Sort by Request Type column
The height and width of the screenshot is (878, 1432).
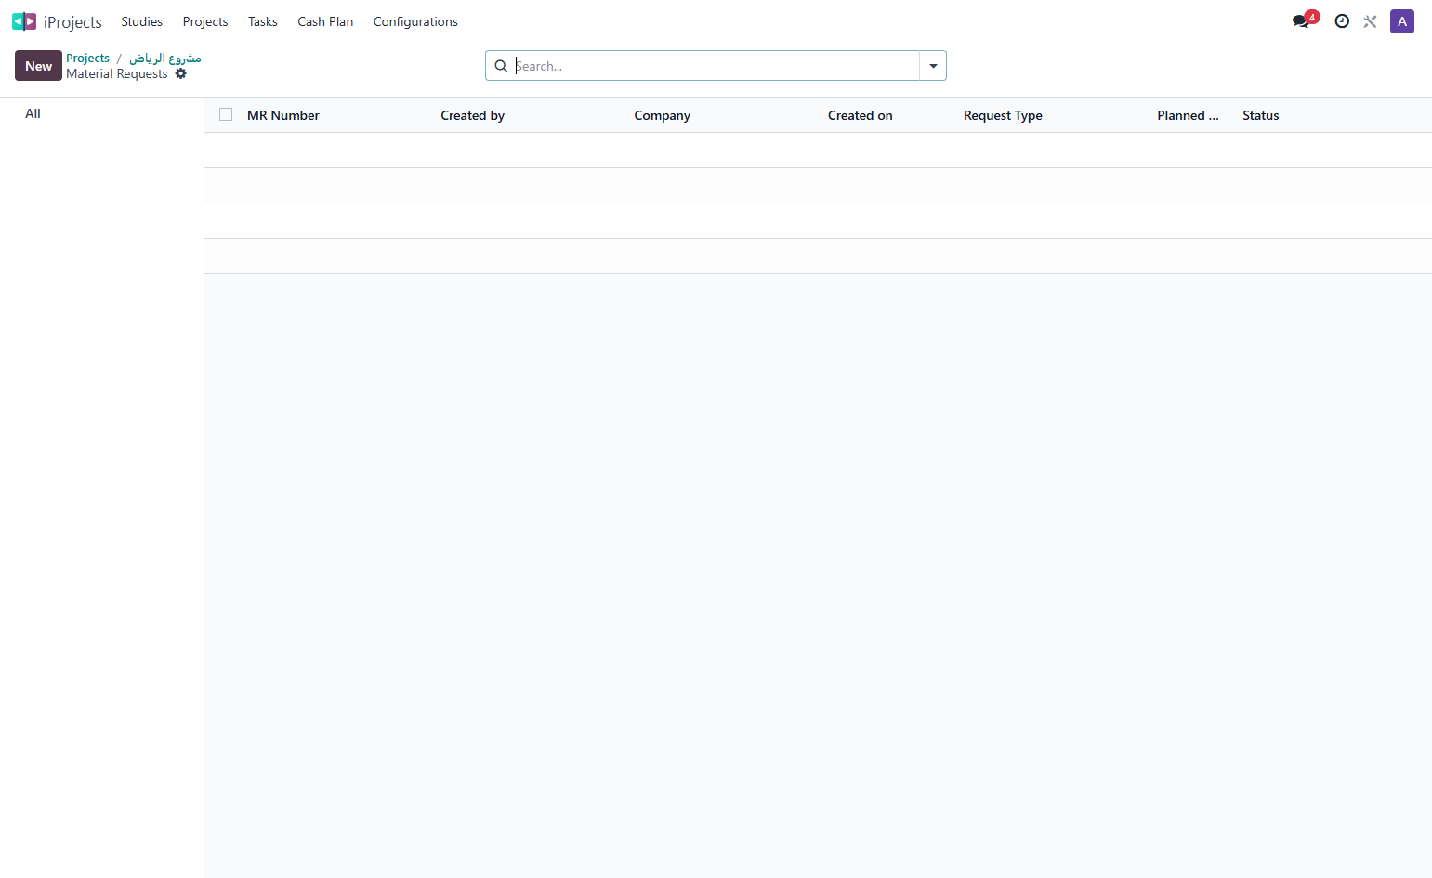(x=1003, y=115)
